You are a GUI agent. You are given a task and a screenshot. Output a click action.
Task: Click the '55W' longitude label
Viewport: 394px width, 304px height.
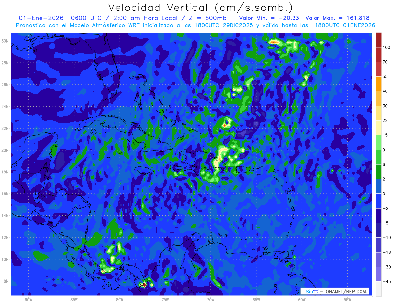click(347, 300)
